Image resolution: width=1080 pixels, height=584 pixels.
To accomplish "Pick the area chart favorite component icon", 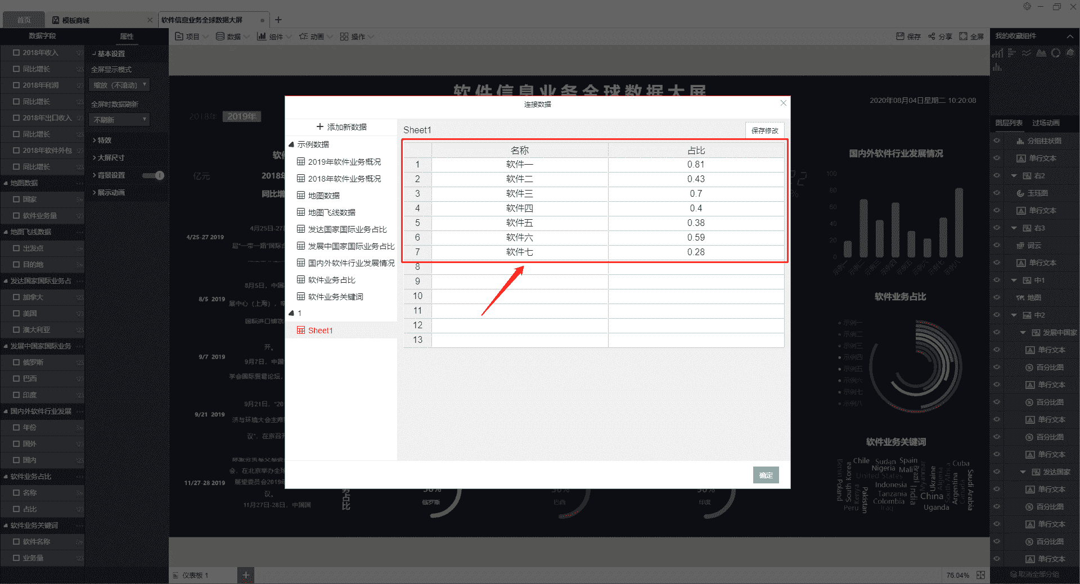I will click(x=1041, y=53).
